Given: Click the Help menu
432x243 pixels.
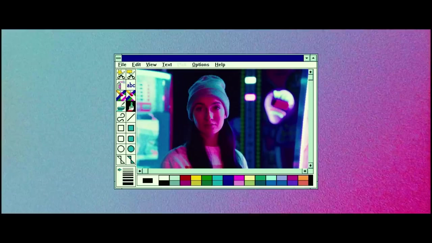Looking at the screenshot, I should coord(220,64).
